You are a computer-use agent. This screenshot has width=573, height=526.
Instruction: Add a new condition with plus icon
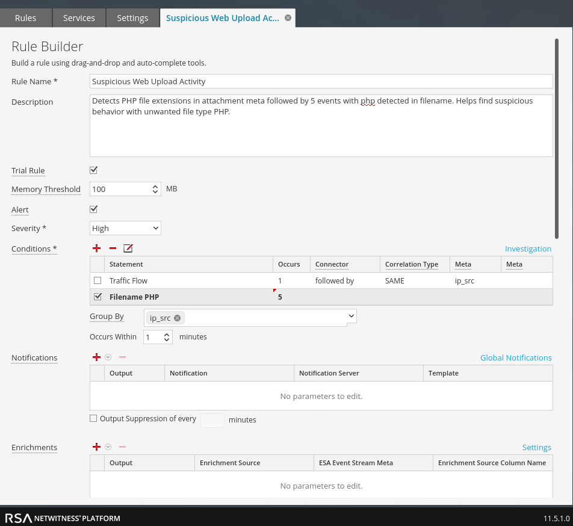[96, 248]
